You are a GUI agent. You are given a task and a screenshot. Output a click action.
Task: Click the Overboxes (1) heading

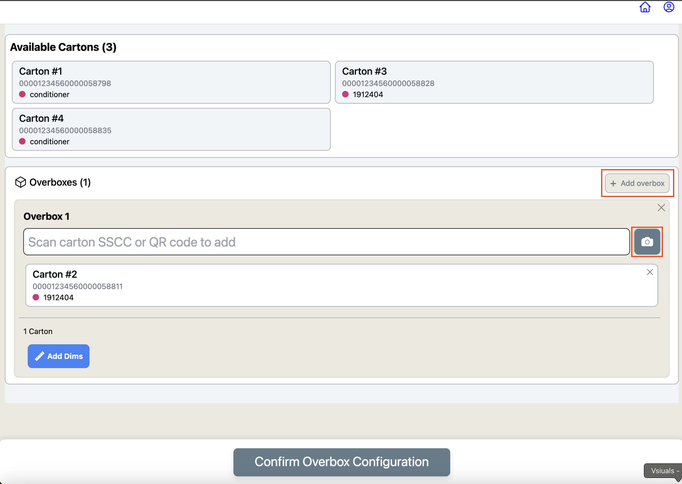[x=60, y=182]
